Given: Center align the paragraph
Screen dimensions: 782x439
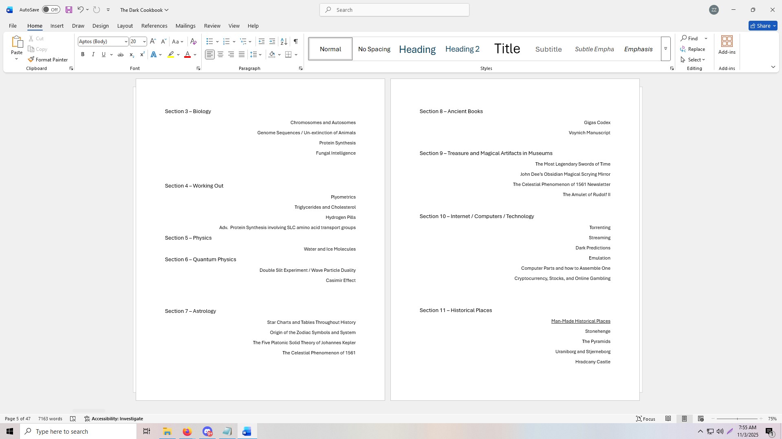Looking at the screenshot, I should [x=220, y=55].
